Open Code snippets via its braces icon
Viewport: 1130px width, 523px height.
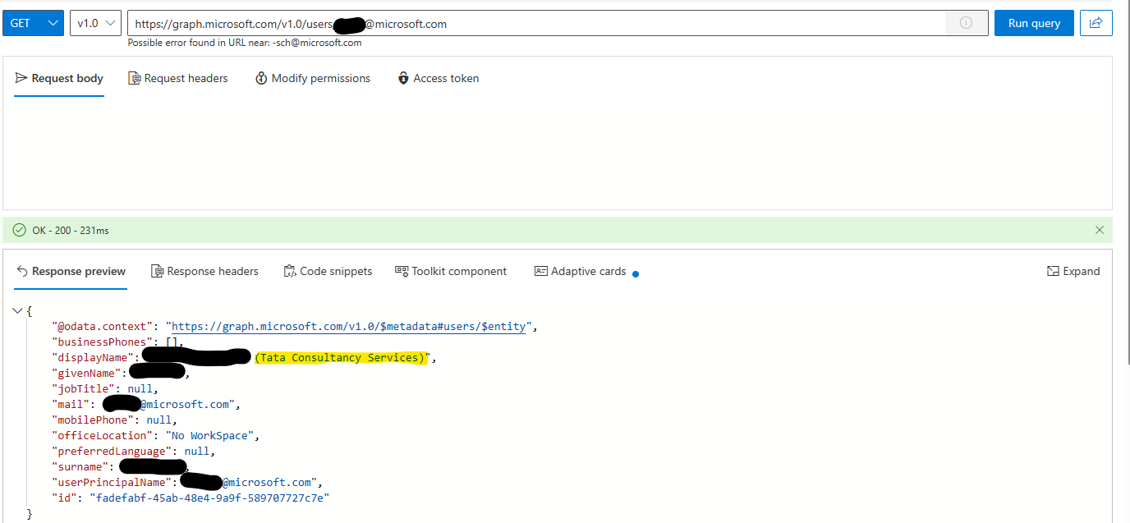click(289, 271)
